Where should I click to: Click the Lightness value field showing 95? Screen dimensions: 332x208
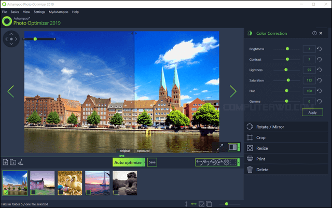pos(309,70)
